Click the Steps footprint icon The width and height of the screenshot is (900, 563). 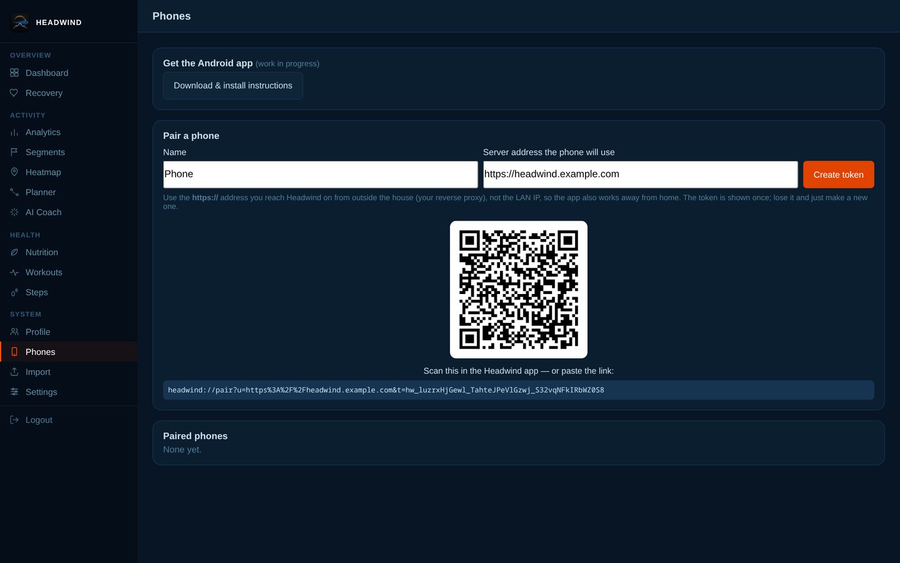coord(14,292)
